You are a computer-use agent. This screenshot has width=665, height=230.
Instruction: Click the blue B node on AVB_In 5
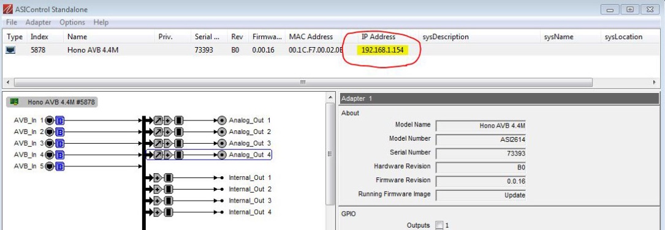[x=60, y=166]
